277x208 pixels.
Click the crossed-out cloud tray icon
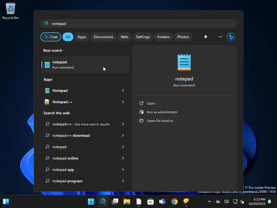[x=218, y=201]
